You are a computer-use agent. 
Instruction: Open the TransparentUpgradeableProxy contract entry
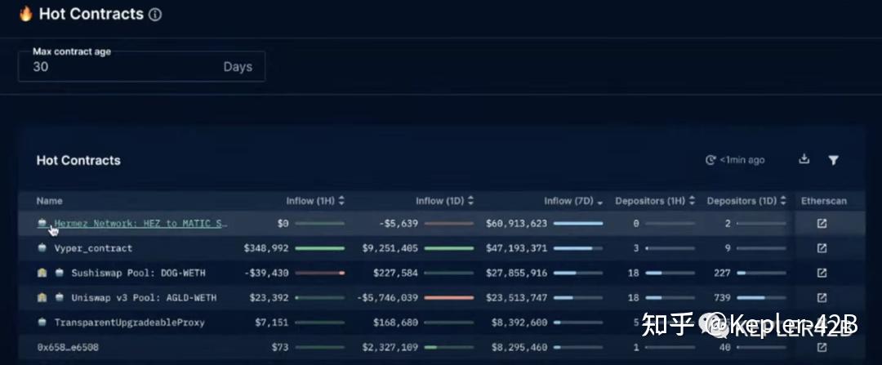coord(129,323)
